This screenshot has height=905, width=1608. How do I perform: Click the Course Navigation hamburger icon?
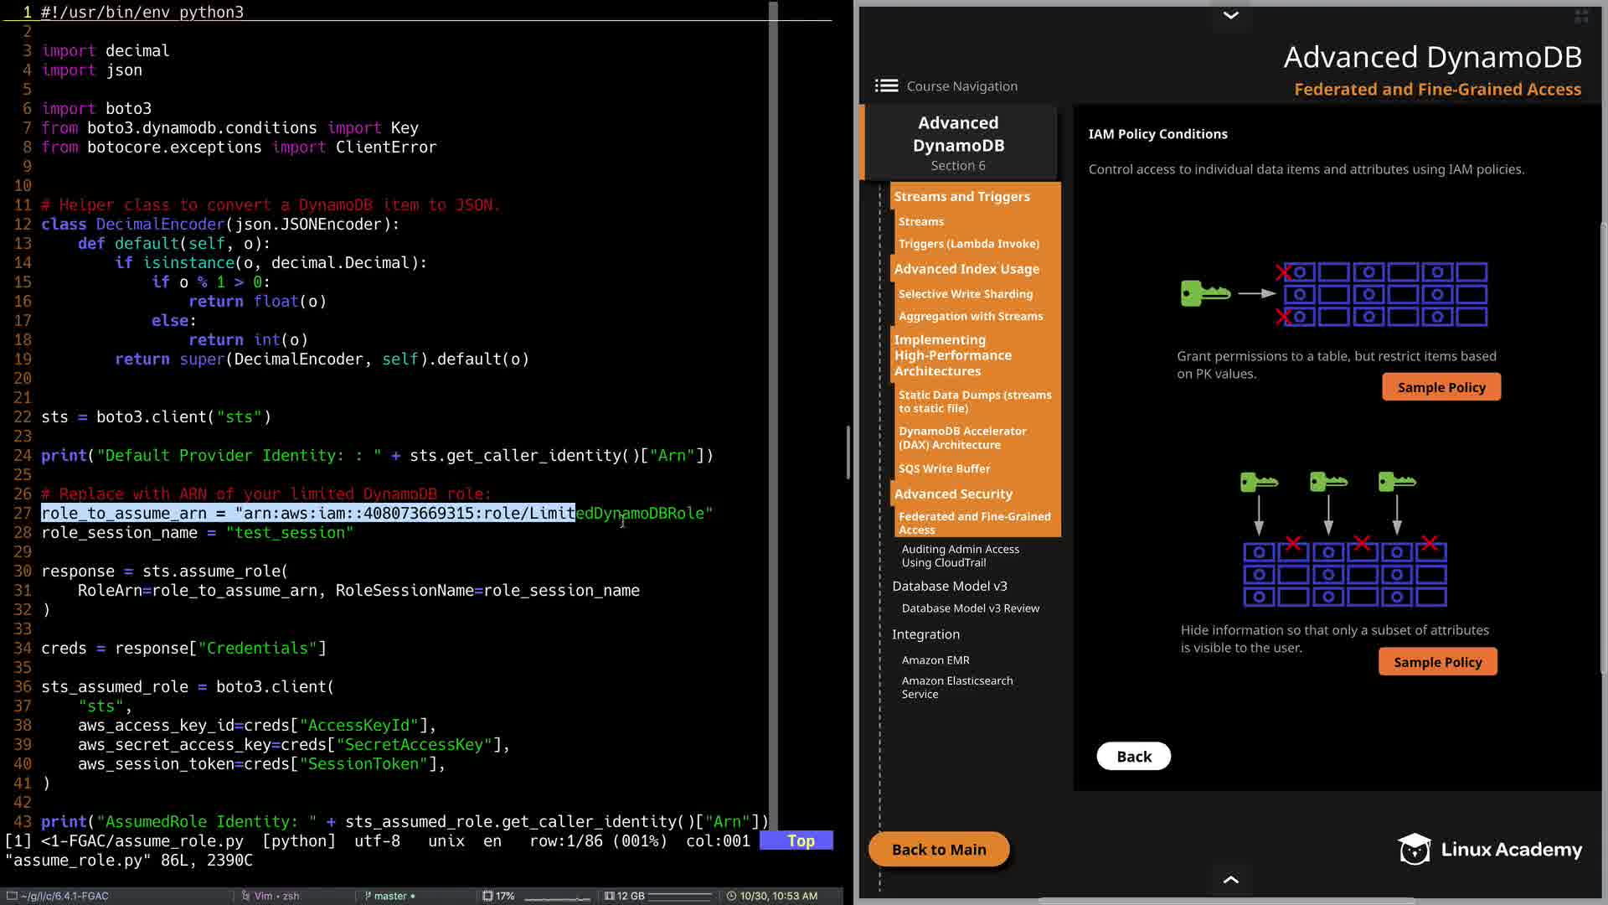[886, 85]
